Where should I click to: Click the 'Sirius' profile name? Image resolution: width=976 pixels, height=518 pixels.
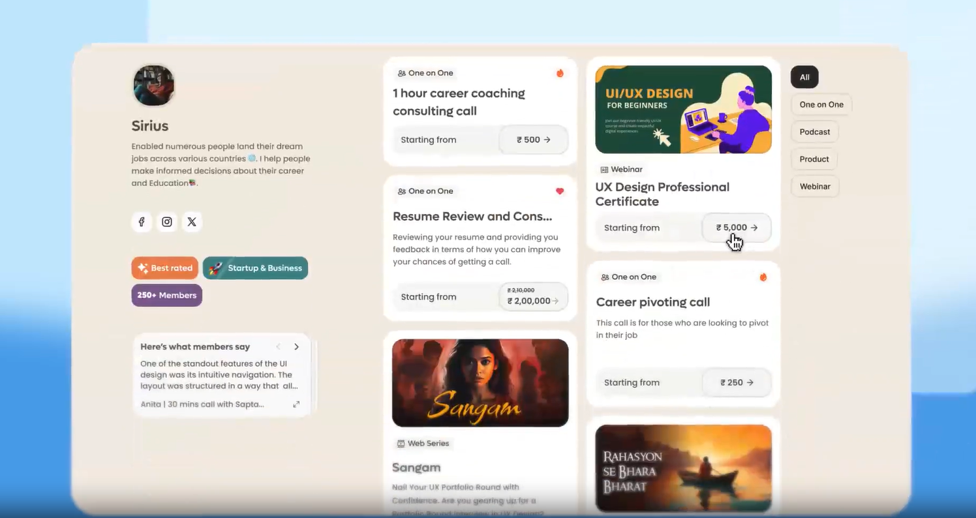(150, 126)
